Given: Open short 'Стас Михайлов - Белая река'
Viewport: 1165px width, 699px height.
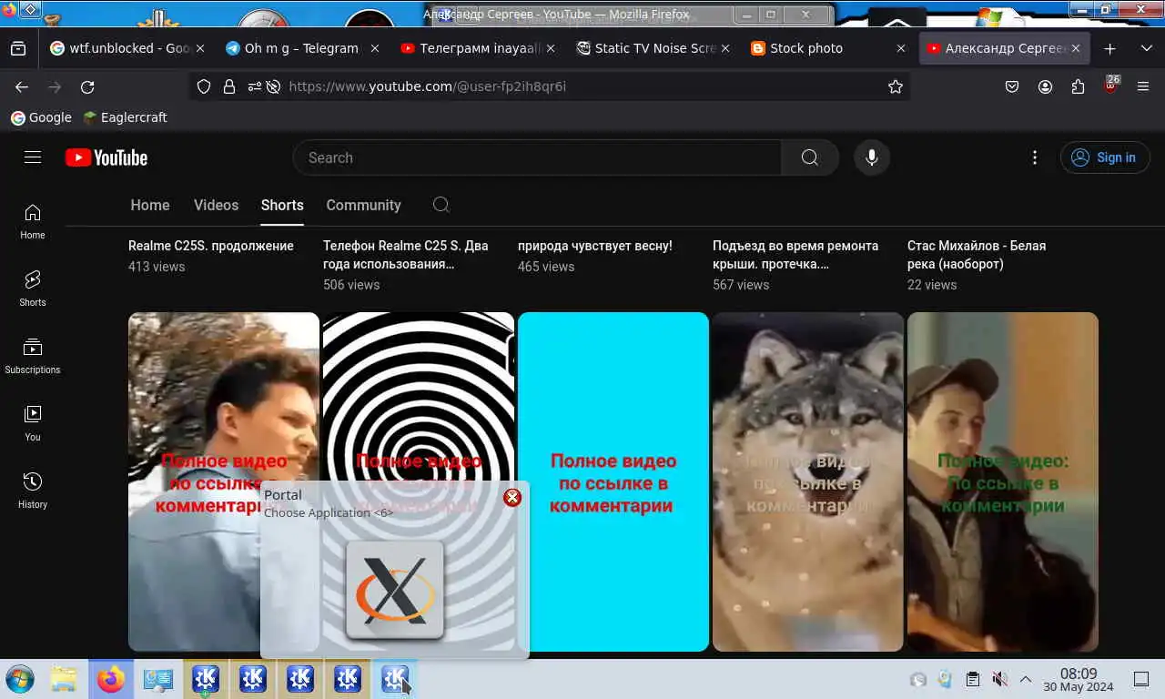Looking at the screenshot, I should coord(977,255).
